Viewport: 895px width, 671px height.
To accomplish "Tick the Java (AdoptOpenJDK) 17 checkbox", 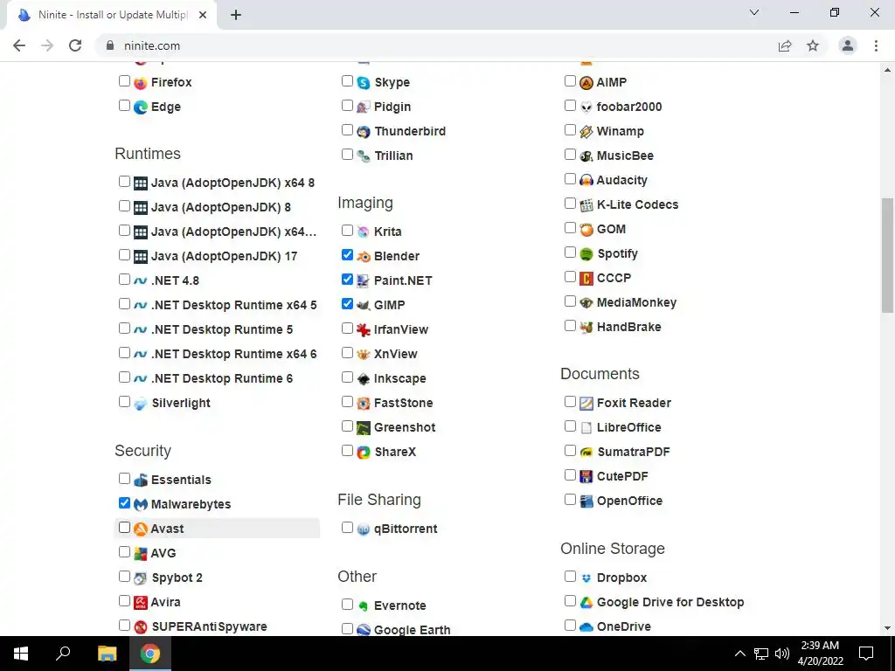I will (x=124, y=255).
